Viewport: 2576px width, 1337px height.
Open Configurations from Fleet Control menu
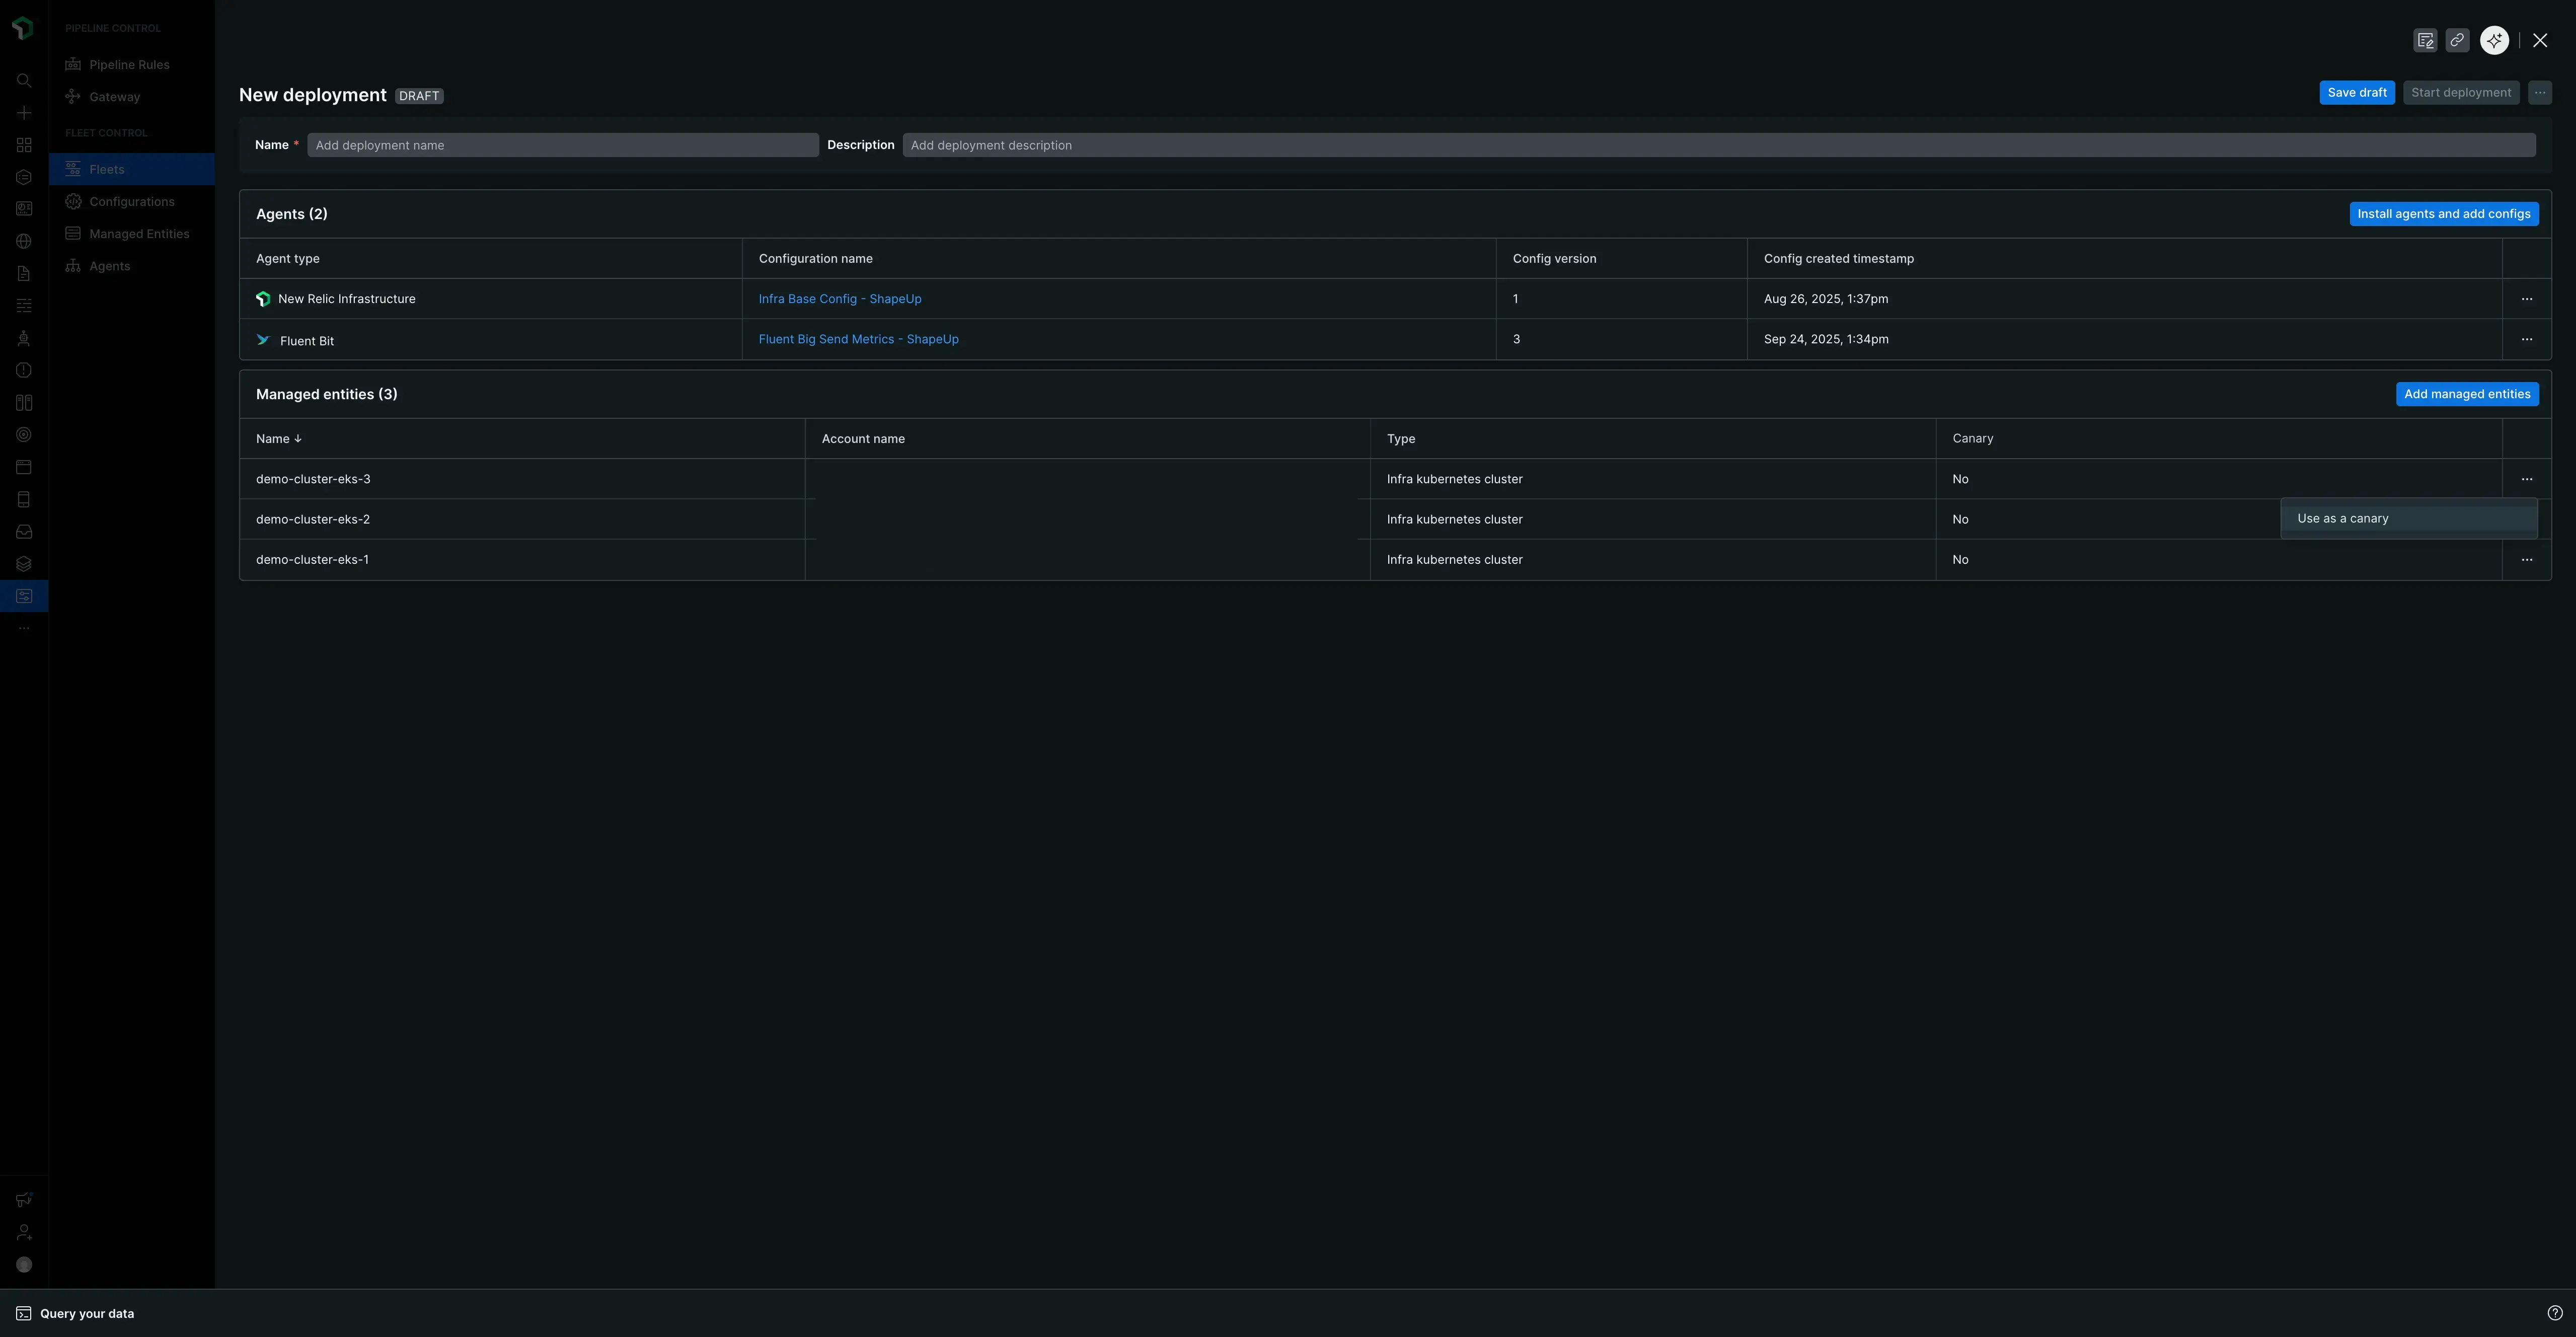point(131,201)
